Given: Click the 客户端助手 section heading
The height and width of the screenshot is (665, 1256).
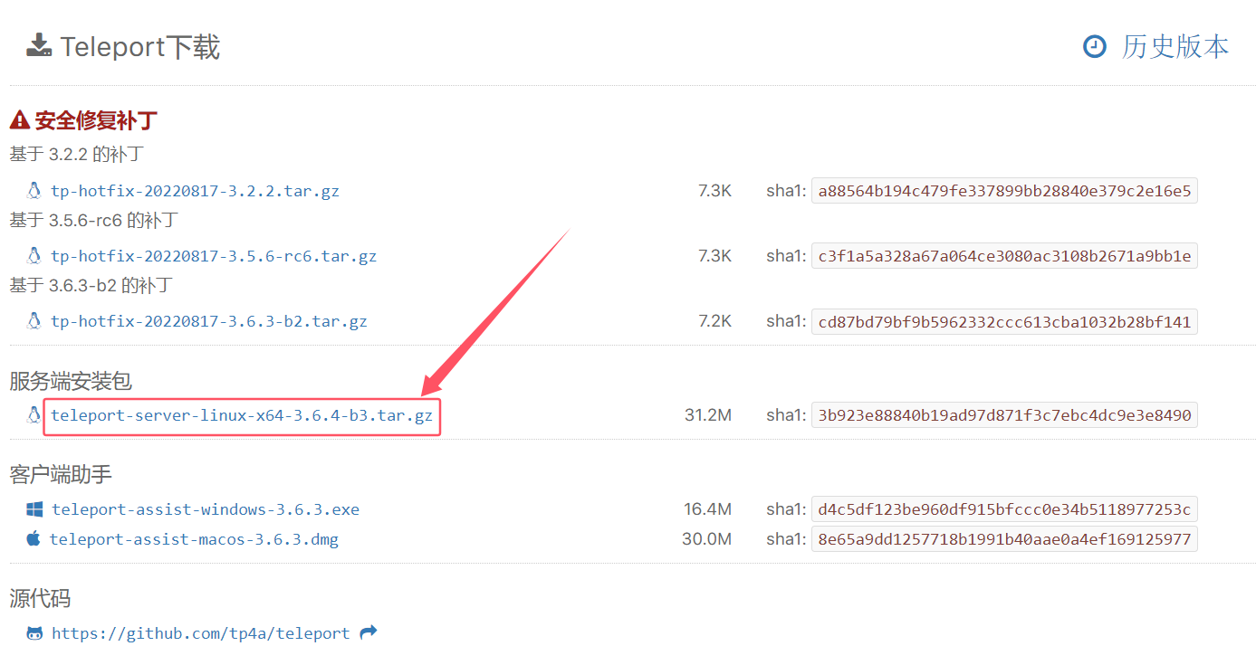Looking at the screenshot, I should tap(61, 474).
